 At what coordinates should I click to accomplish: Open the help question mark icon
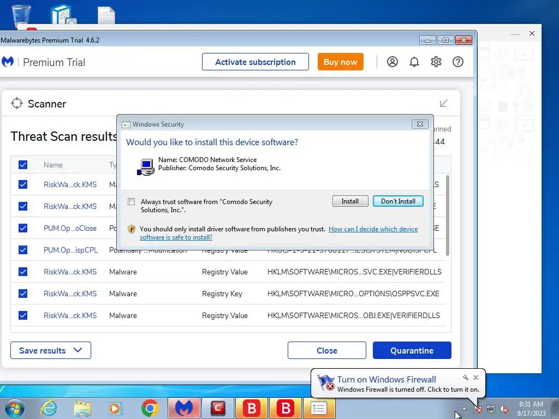[x=458, y=62]
